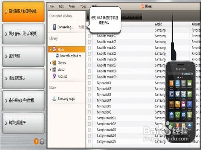Tick the checkbox for Sample music01
Viewport: 202px width, 150px height.
pyautogui.click(x=89, y=118)
